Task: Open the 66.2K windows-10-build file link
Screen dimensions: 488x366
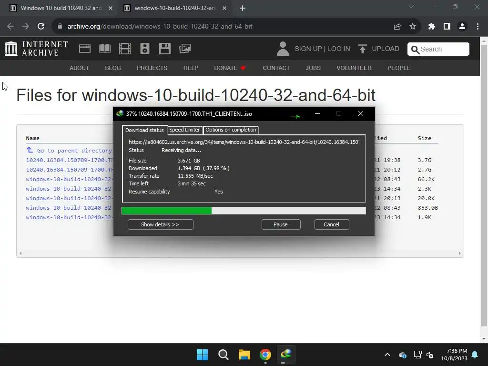Action: click(x=69, y=179)
